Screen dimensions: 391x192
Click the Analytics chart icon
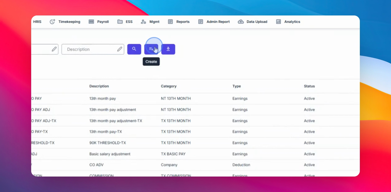pos(279,22)
